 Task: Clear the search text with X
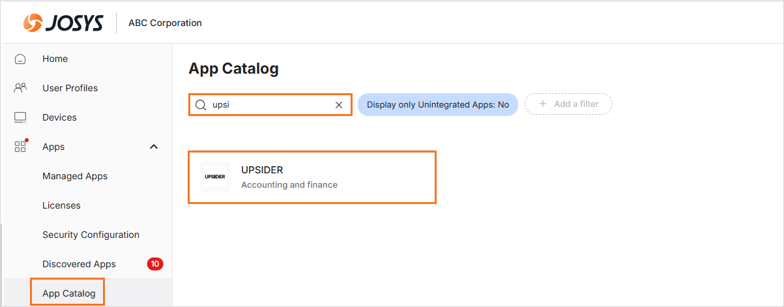(x=339, y=104)
